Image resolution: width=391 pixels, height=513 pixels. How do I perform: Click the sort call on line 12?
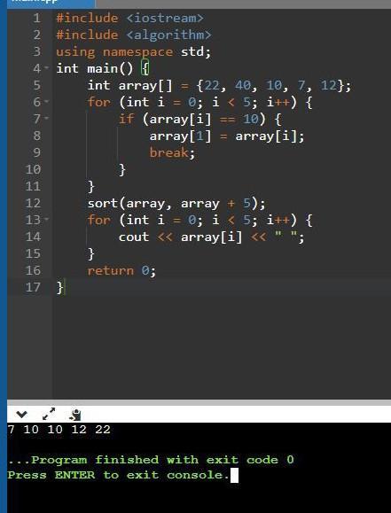coord(176,203)
